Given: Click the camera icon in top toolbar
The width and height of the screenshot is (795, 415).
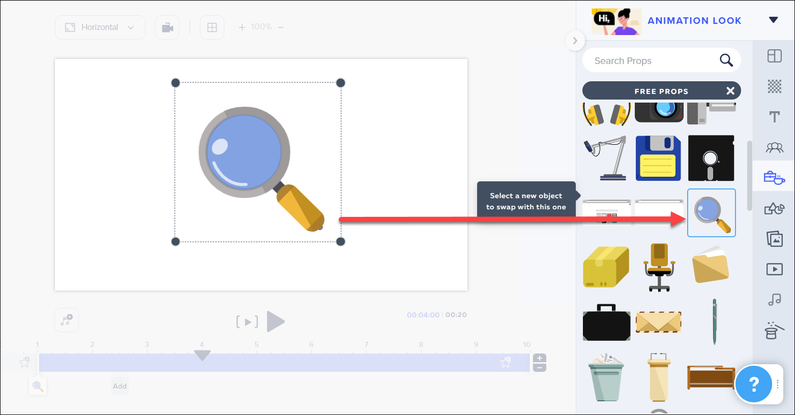Looking at the screenshot, I should [167, 27].
